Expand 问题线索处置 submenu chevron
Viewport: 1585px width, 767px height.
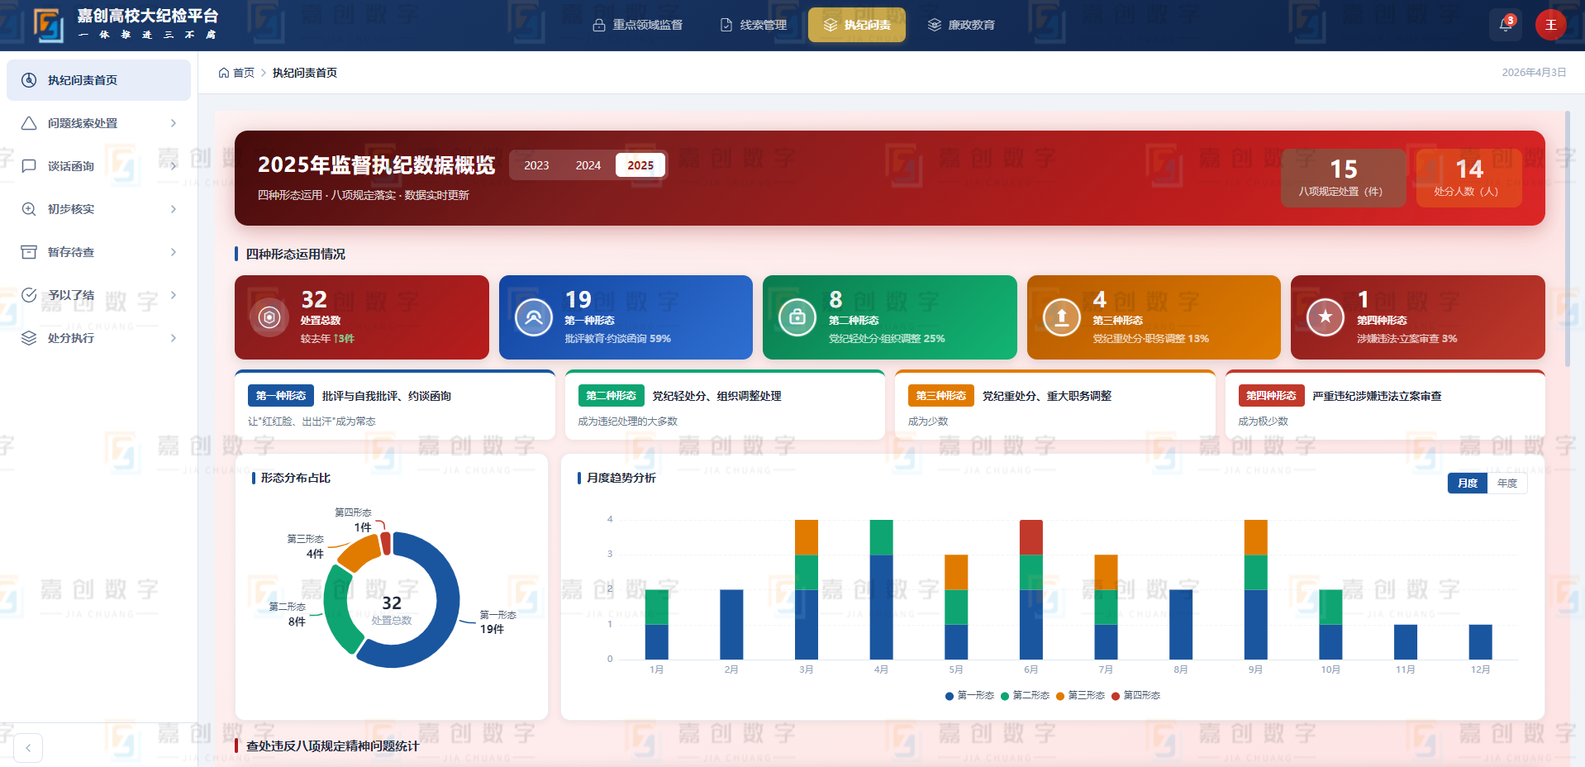[174, 123]
